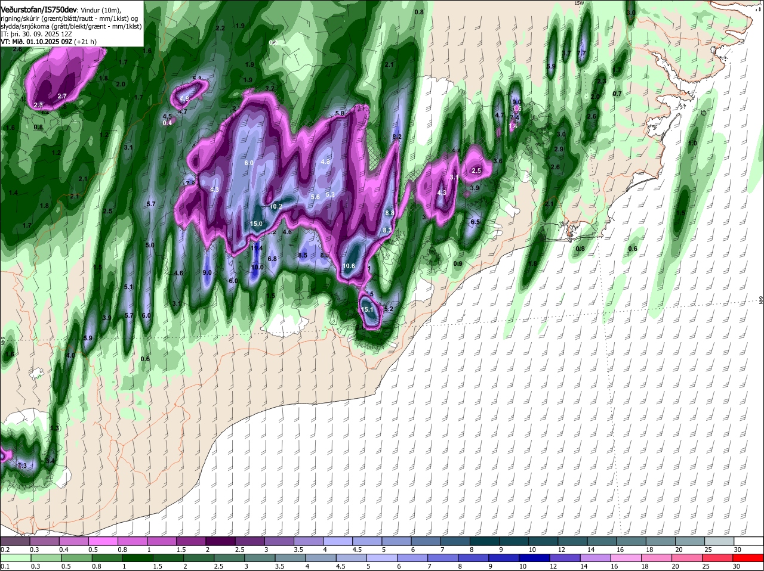764x571 pixels.
Task: Click the 6.5 value label
Action: point(476,222)
